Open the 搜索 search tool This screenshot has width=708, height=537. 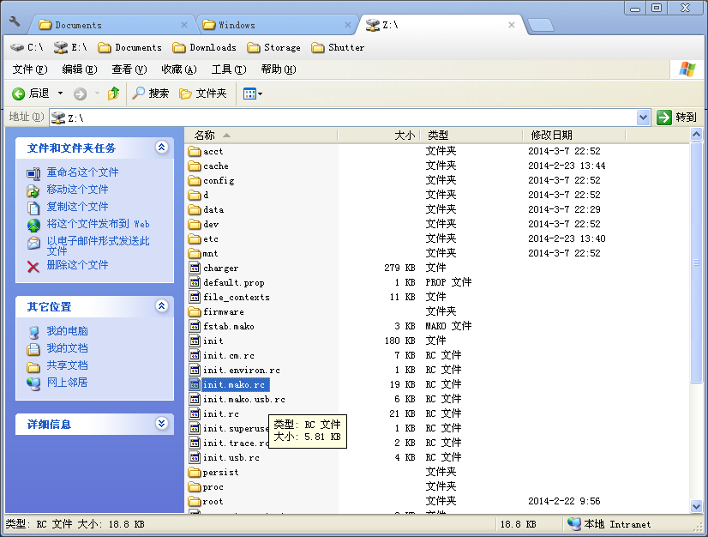[151, 94]
